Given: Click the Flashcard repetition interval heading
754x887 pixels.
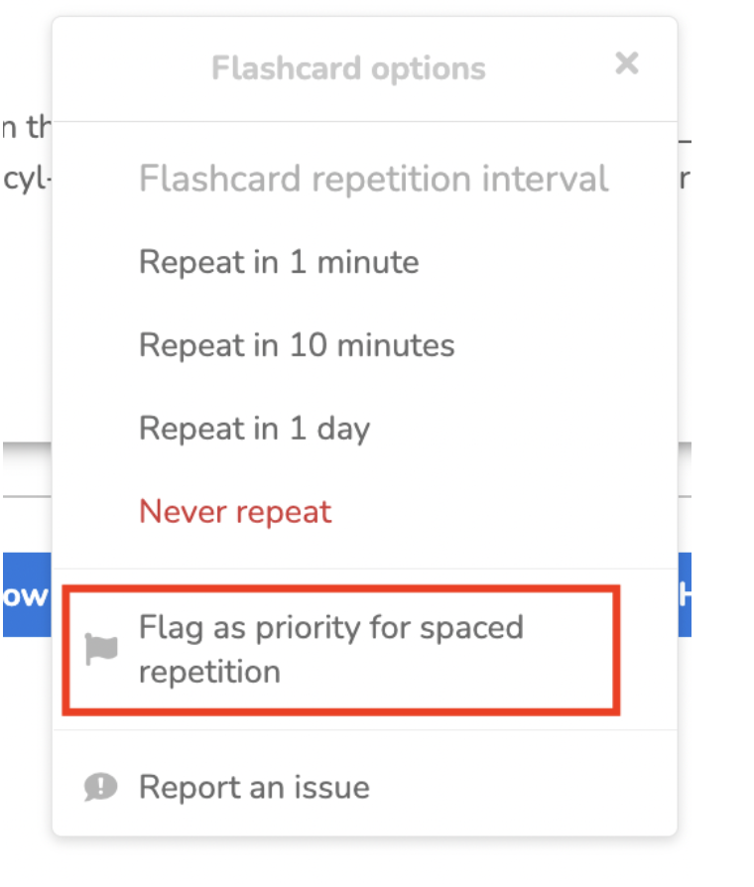Looking at the screenshot, I should [373, 180].
